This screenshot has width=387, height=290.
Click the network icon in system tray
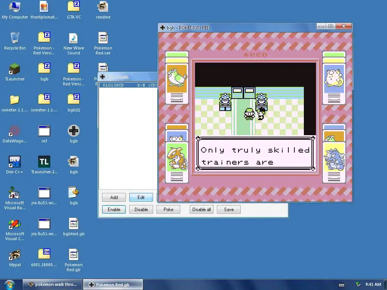(358, 285)
